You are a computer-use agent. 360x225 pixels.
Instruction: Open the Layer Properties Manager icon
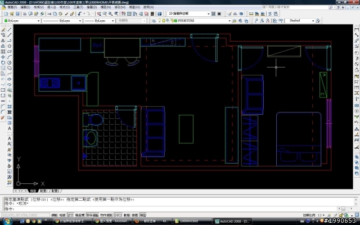154,21
